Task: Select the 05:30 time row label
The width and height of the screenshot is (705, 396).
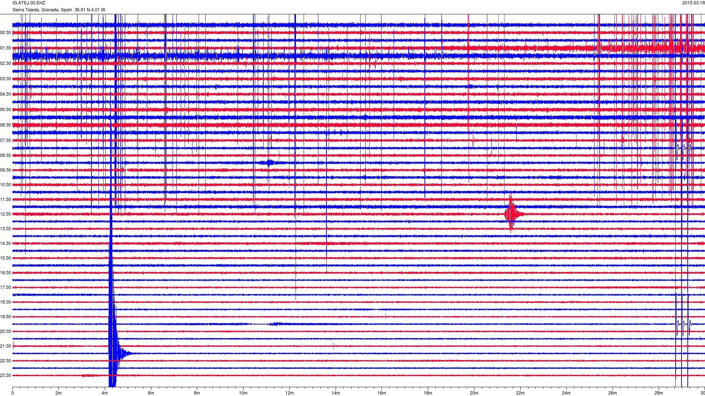Action: (x=6, y=110)
